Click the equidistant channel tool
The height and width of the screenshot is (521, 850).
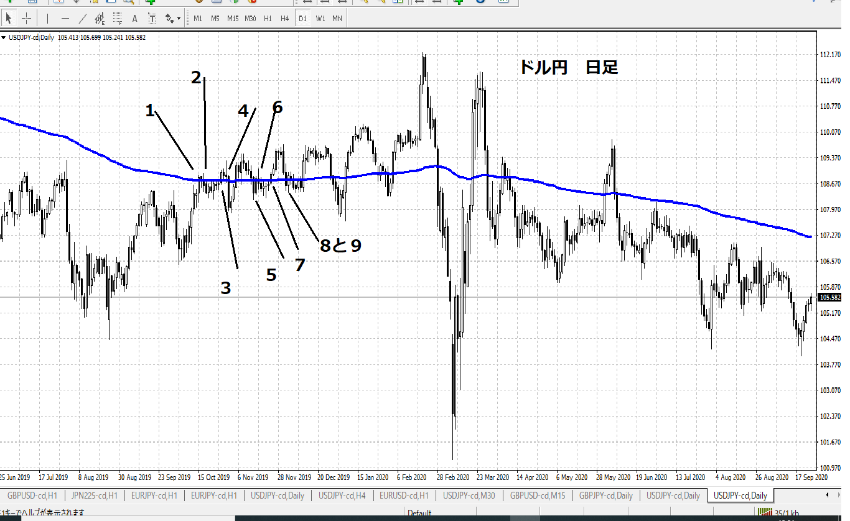pos(100,19)
